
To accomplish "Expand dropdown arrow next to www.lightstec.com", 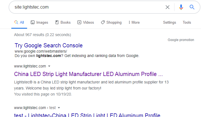I will pos(49,66).
